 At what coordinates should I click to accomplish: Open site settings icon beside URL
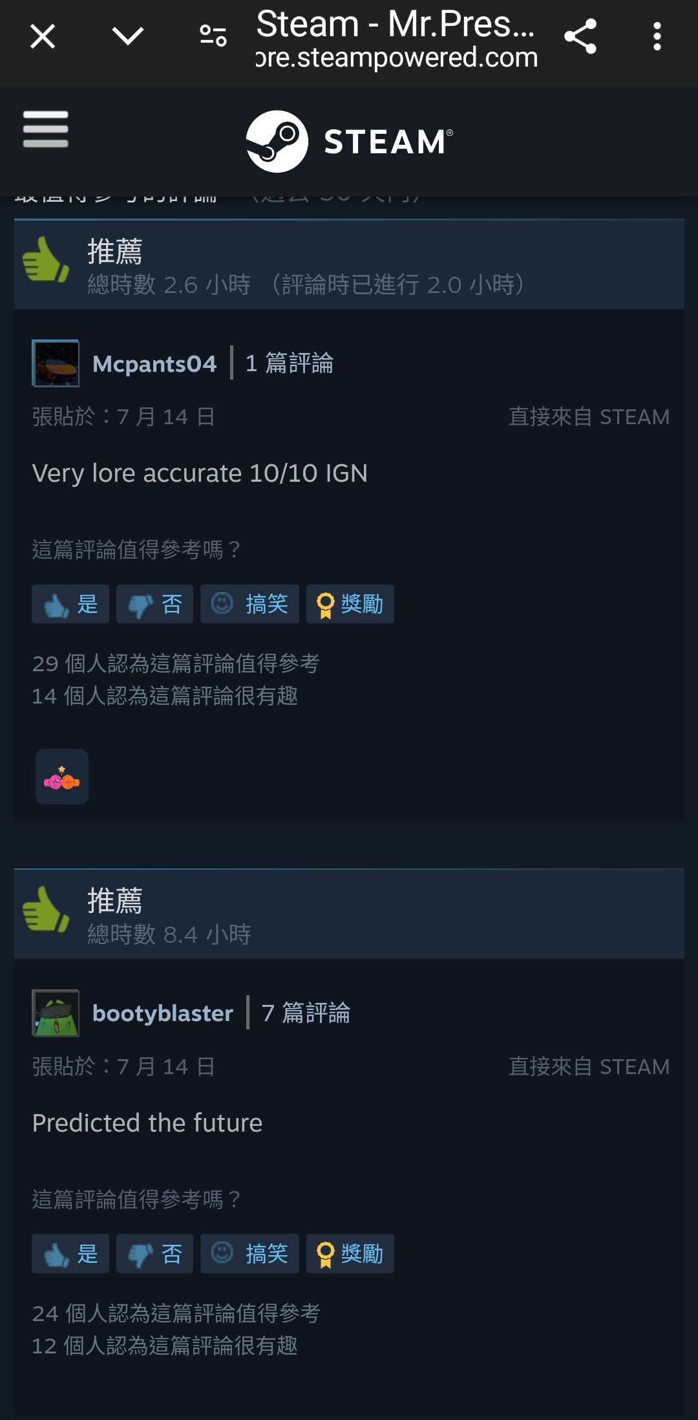[213, 36]
